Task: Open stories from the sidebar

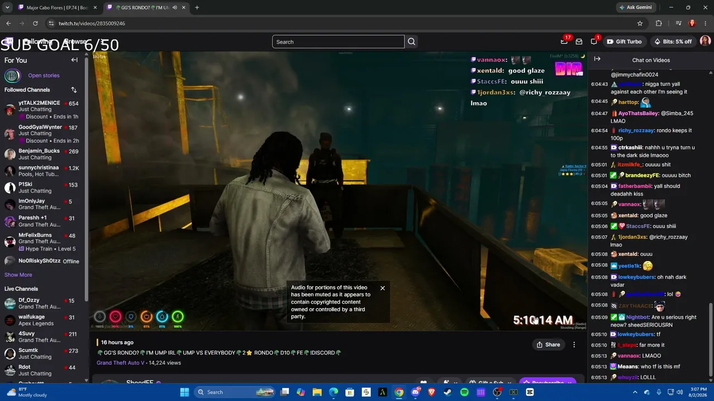Action: (44, 76)
